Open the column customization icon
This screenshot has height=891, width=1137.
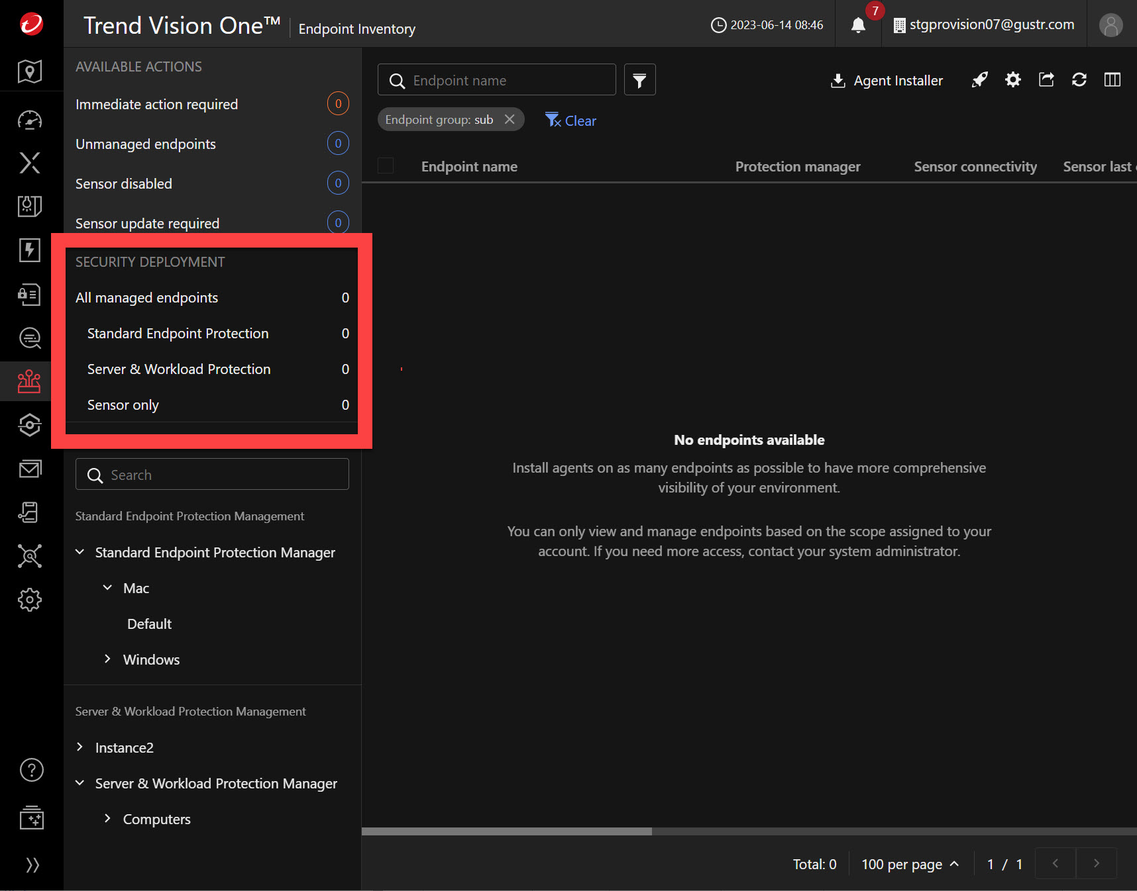point(1112,80)
